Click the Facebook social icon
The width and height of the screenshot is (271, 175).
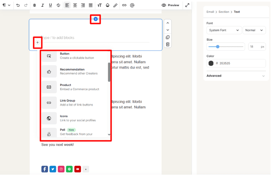(45, 169)
